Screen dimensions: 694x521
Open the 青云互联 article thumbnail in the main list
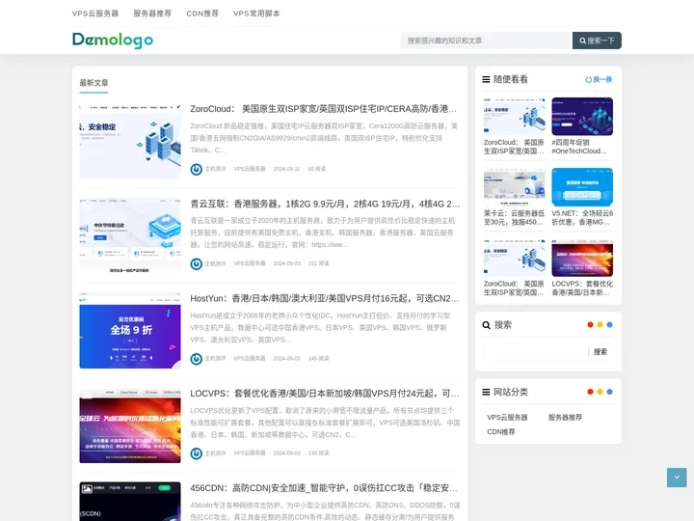click(130, 235)
